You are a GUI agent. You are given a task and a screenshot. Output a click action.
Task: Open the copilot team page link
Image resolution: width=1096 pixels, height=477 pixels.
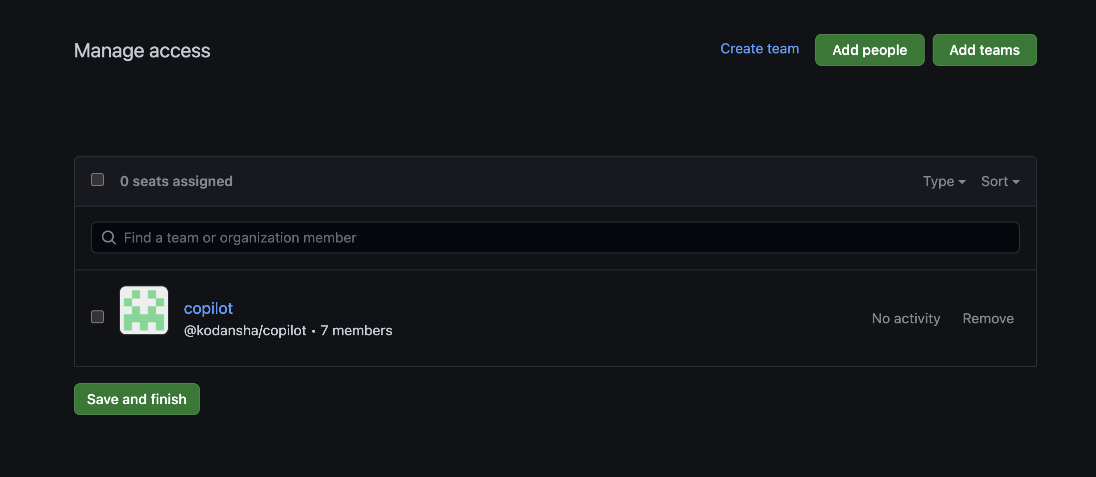[208, 308]
